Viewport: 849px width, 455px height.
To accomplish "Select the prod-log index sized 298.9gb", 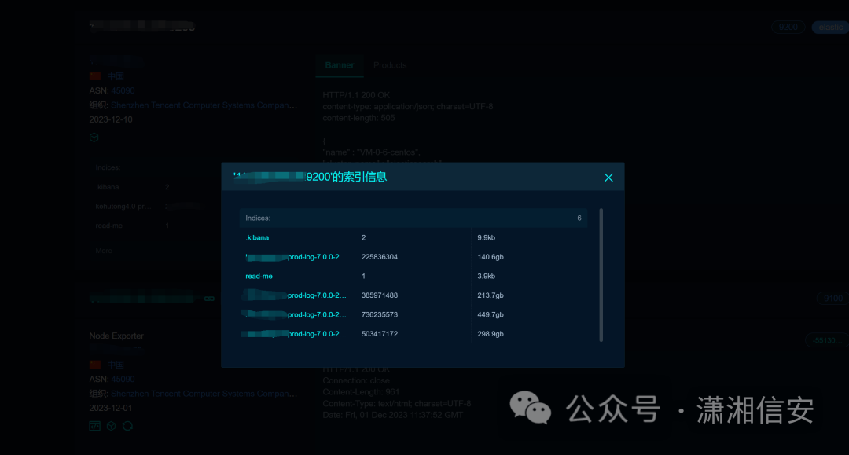I will [296, 334].
